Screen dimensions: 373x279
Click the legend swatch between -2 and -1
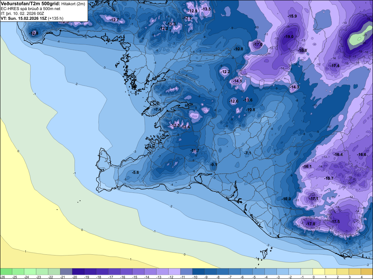[295, 272]
